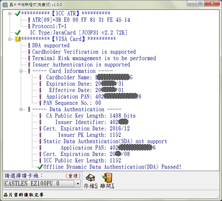Select the Card Information header text
Image resolution: width=222 pixels, height=201 pixels.
[x=73, y=71]
